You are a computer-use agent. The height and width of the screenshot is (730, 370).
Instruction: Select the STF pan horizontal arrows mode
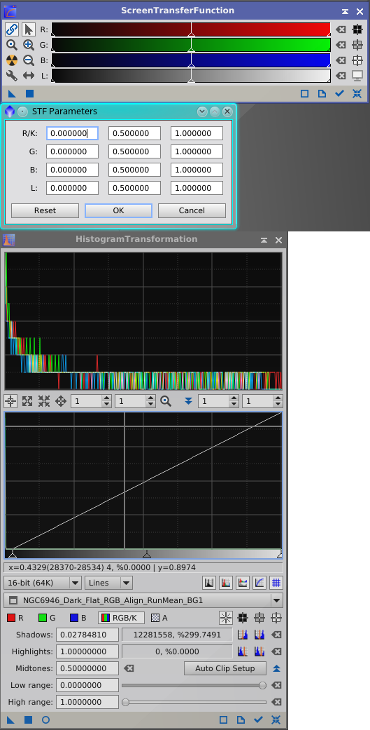coord(29,76)
